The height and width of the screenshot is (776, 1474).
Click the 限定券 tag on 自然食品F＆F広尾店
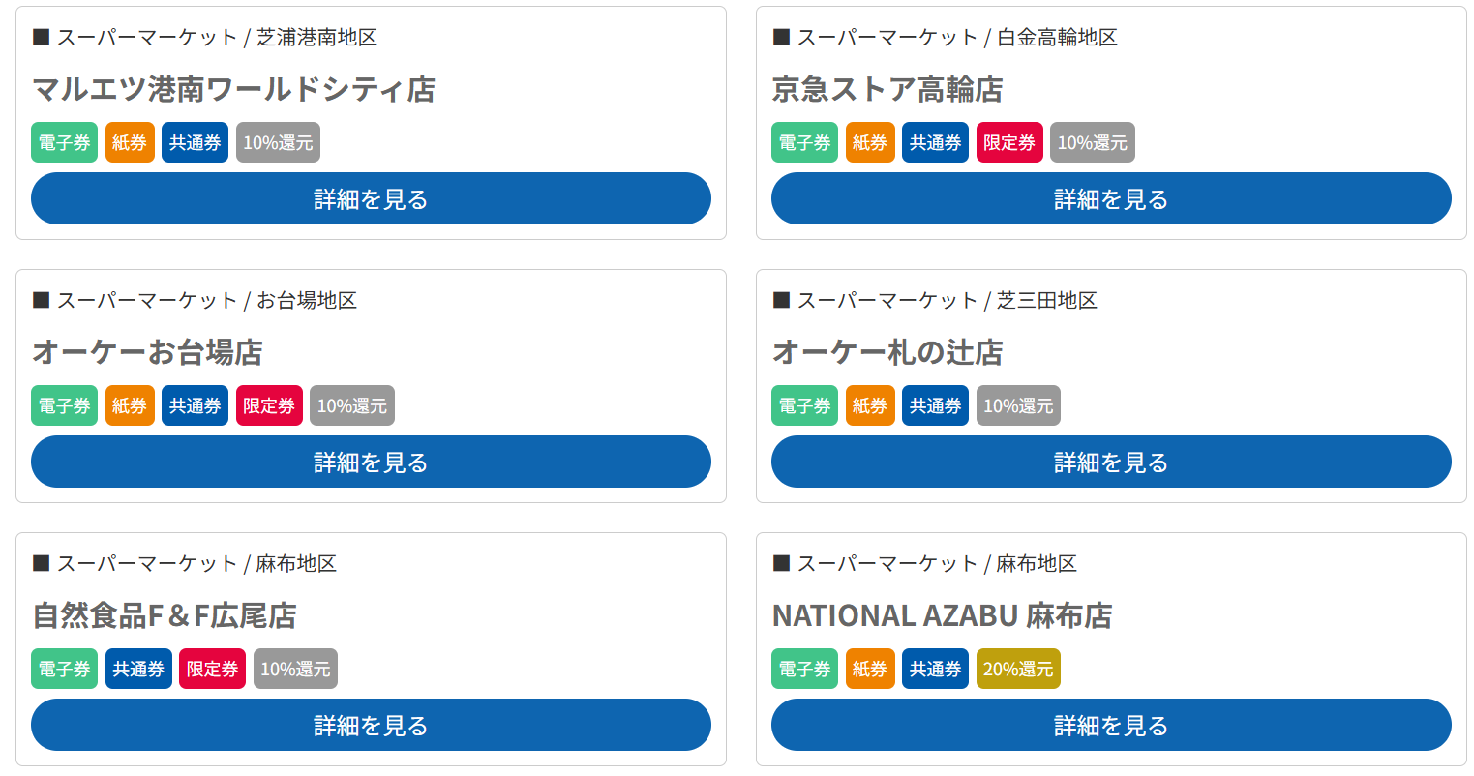pyautogui.click(x=212, y=669)
